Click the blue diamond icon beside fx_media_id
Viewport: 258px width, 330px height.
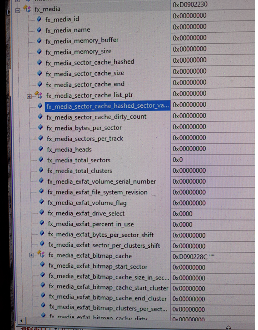pos(39,19)
